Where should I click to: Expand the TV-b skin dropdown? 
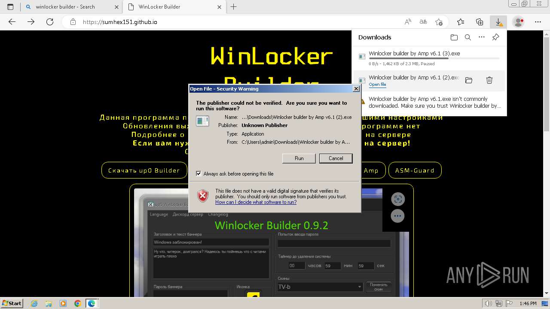click(360, 287)
